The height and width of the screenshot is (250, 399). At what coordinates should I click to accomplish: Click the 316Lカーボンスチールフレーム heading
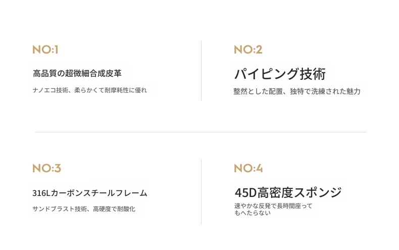pyautogui.click(x=90, y=193)
